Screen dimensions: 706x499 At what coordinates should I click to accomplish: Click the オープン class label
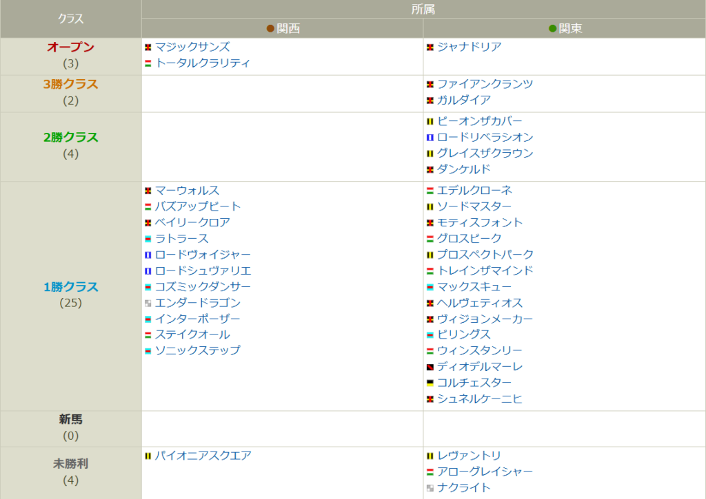pyautogui.click(x=70, y=47)
